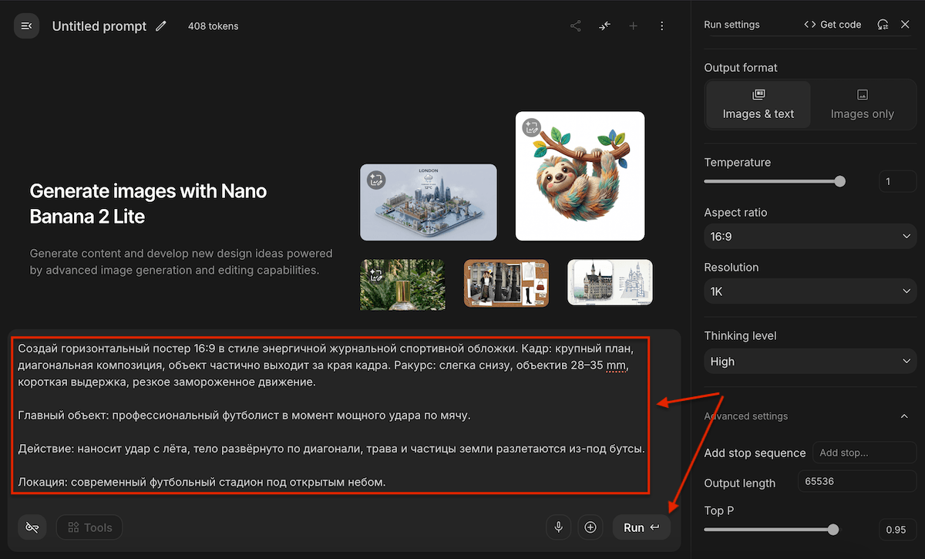Screen dimensions: 925x559
Task: Click the sloth example image thumbnail
Action: 580,176
